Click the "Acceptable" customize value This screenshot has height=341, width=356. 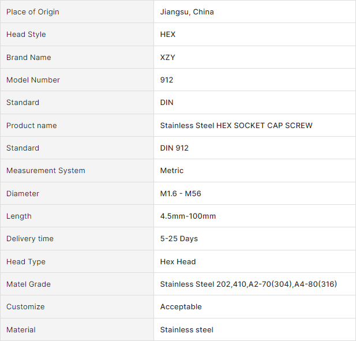click(181, 307)
